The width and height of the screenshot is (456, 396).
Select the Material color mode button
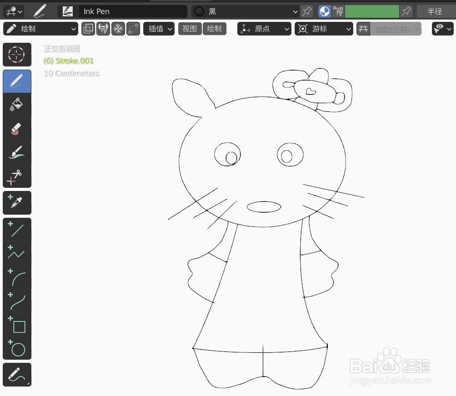324,11
